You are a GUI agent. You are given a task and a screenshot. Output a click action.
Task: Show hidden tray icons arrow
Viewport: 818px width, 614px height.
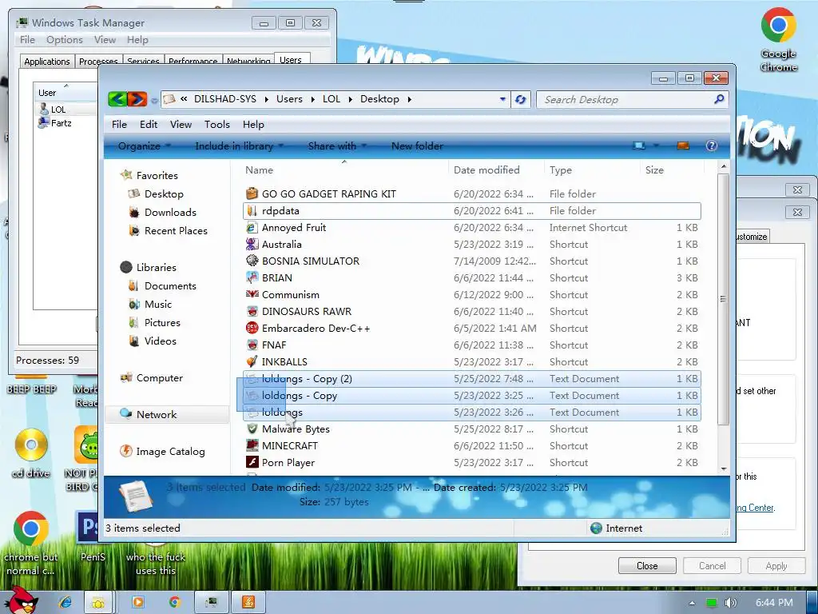(692, 603)
